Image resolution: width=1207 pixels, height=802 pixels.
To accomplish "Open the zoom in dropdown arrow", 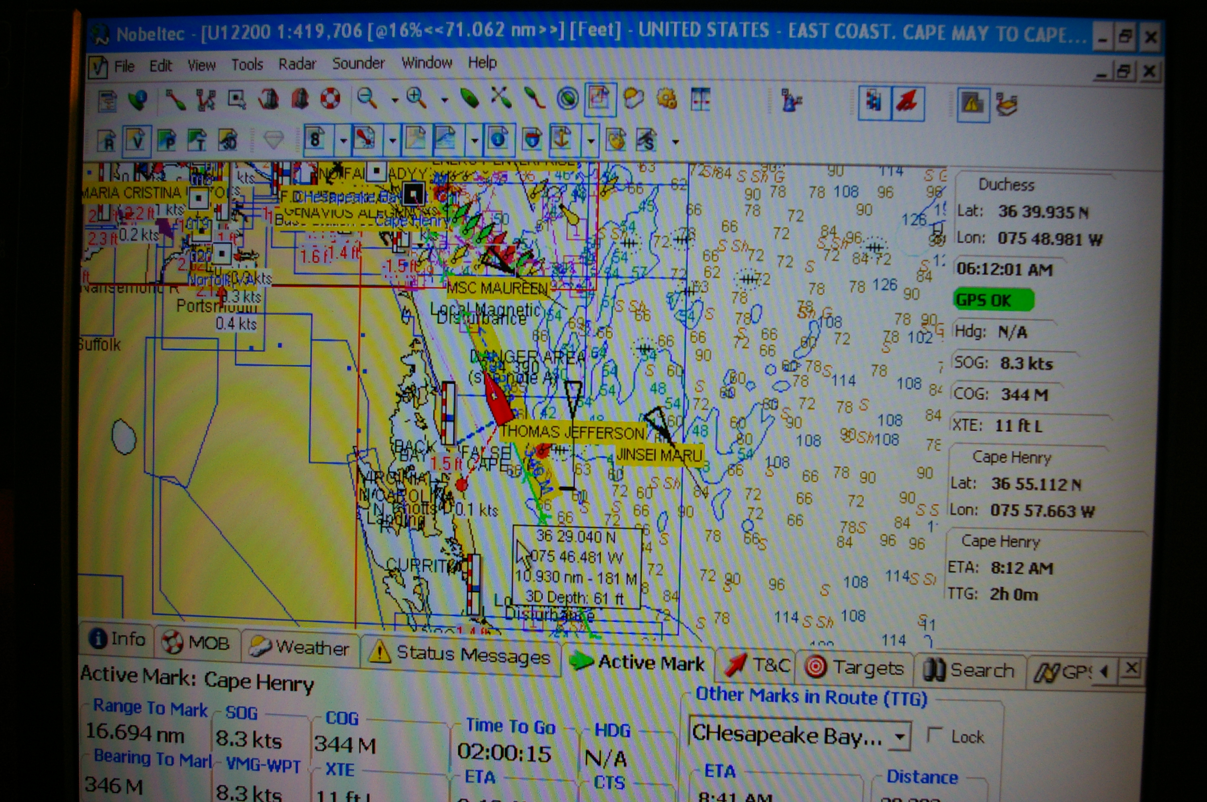I will pyautogui.click(x=445, y=100).
